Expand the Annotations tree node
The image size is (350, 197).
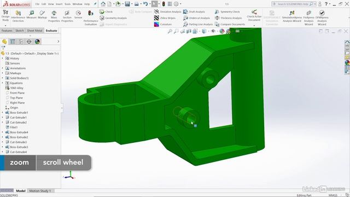point(2,68)
